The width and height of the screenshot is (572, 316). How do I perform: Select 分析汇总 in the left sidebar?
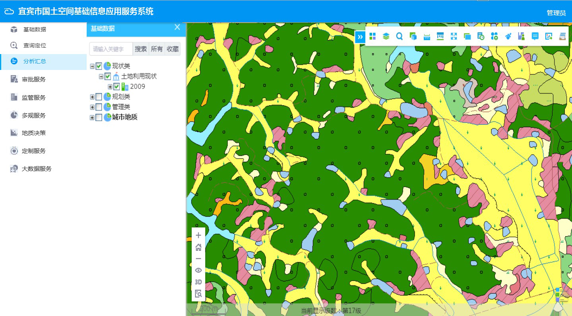(43, 61)
